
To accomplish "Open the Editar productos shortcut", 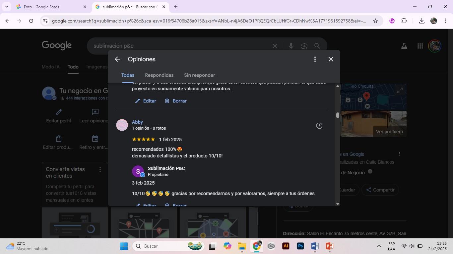I will [58, 143].
